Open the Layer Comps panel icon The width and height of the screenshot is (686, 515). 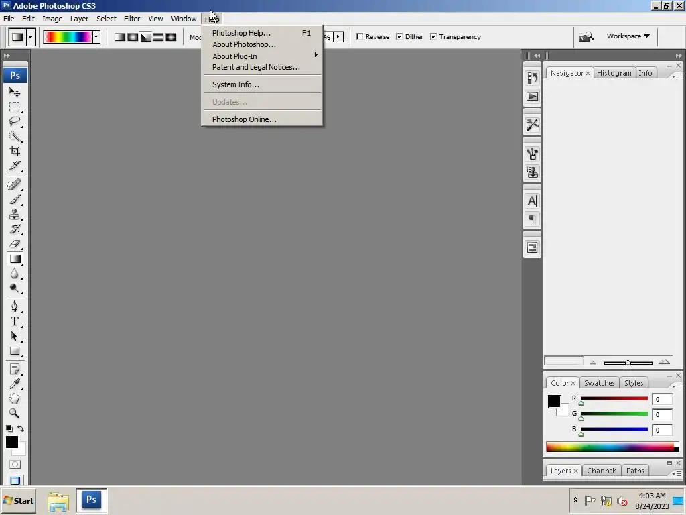532,247
